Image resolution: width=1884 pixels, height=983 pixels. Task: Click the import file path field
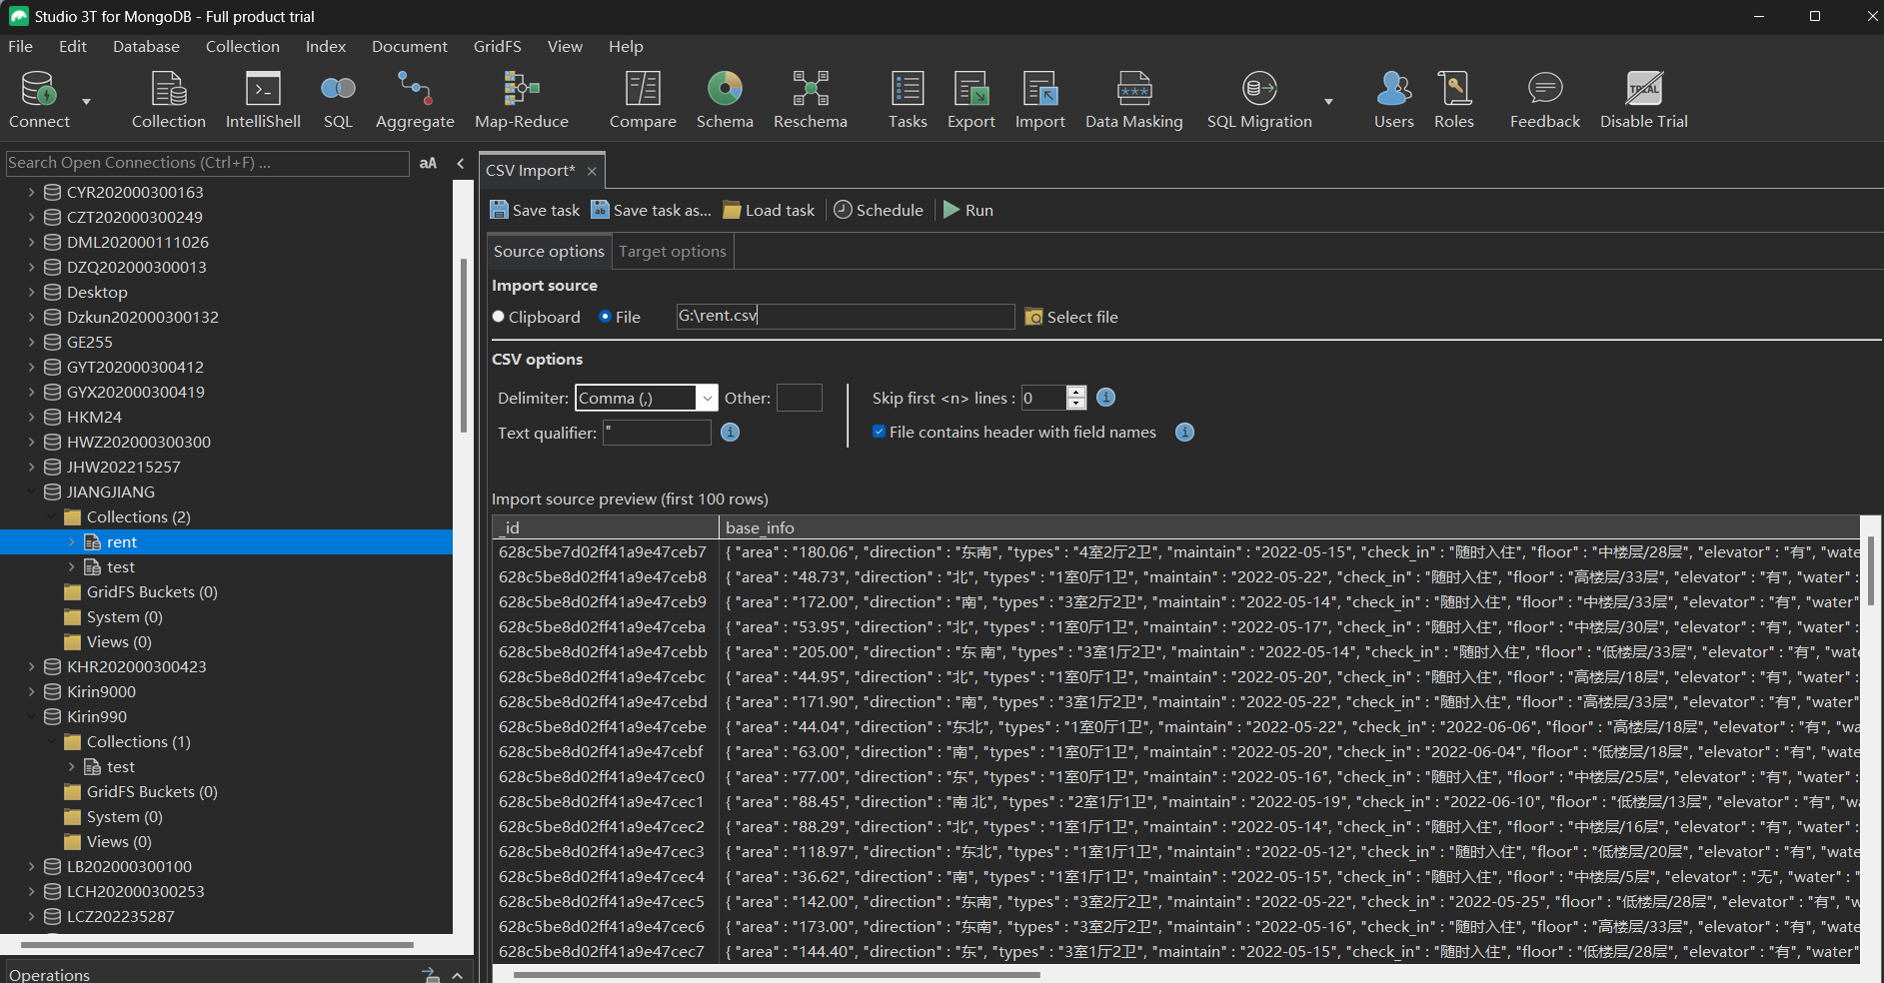pos(846,316)
